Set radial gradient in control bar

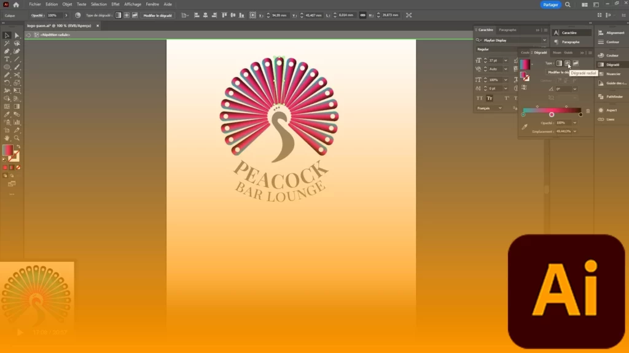click(127, 15)
